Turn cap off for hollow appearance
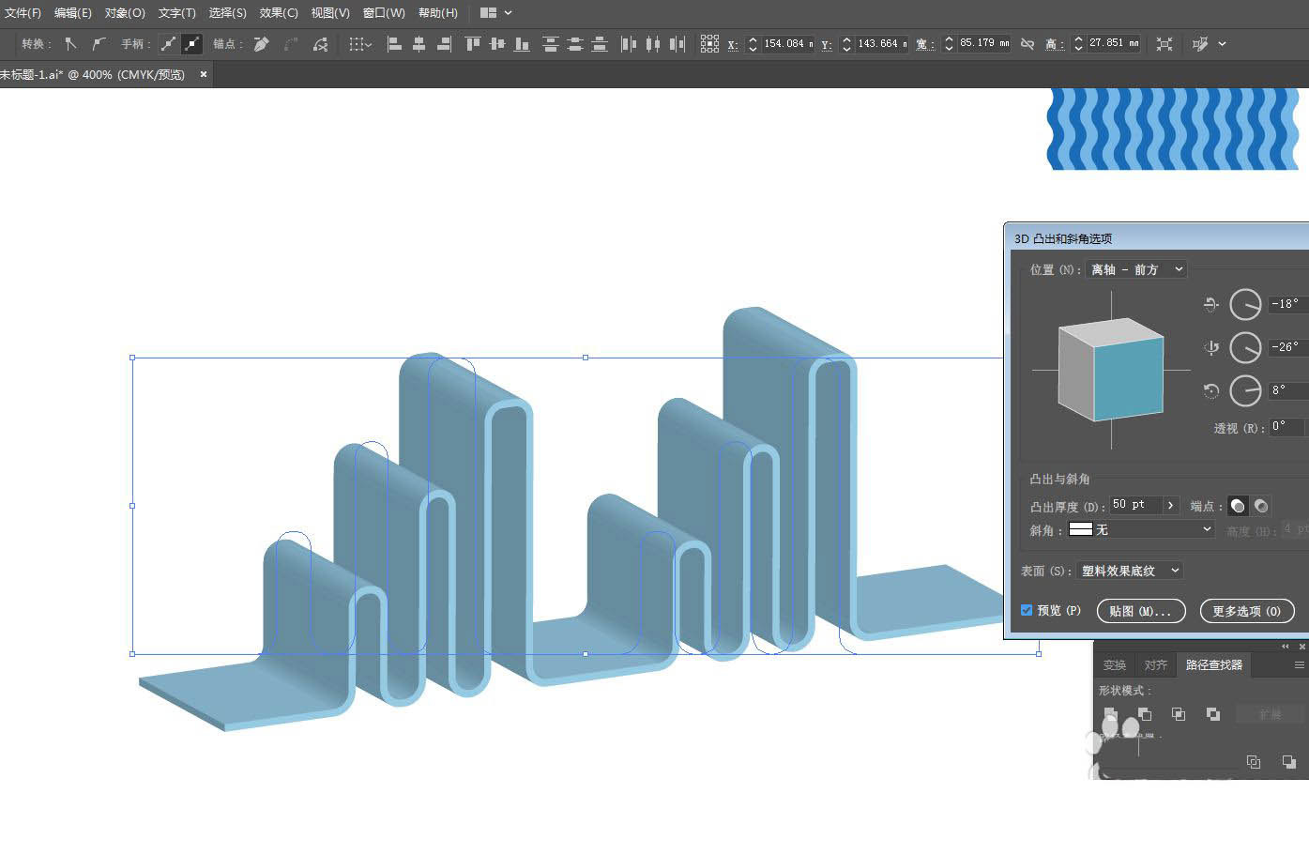The image size is (1309, 854). point(1261,506)
